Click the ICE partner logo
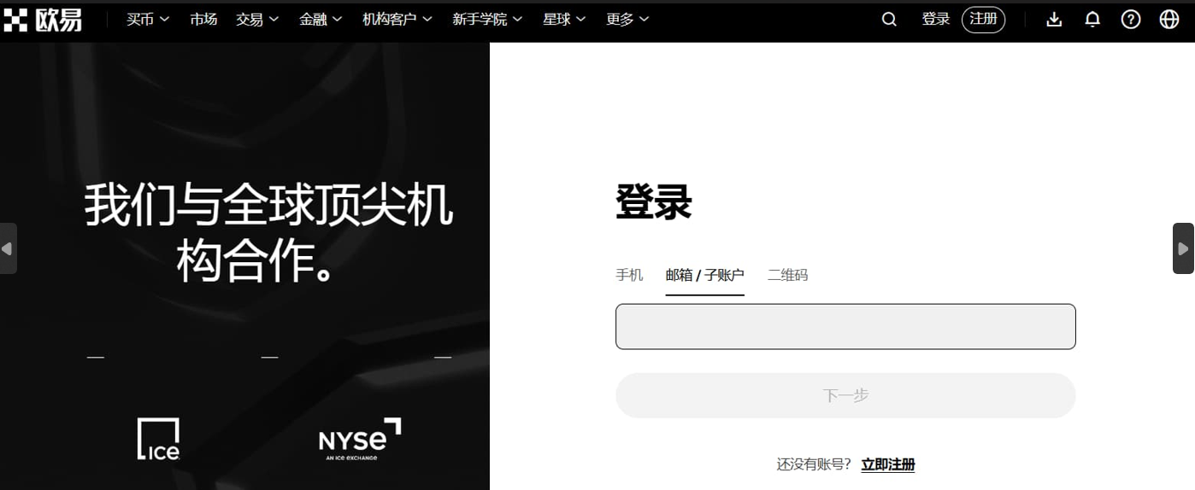1195x490 pixels. [x=158, y=439]
